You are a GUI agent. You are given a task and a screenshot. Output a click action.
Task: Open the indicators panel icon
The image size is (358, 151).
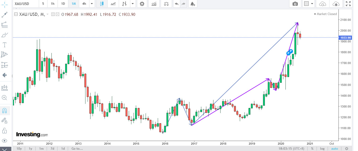point(154,4)
